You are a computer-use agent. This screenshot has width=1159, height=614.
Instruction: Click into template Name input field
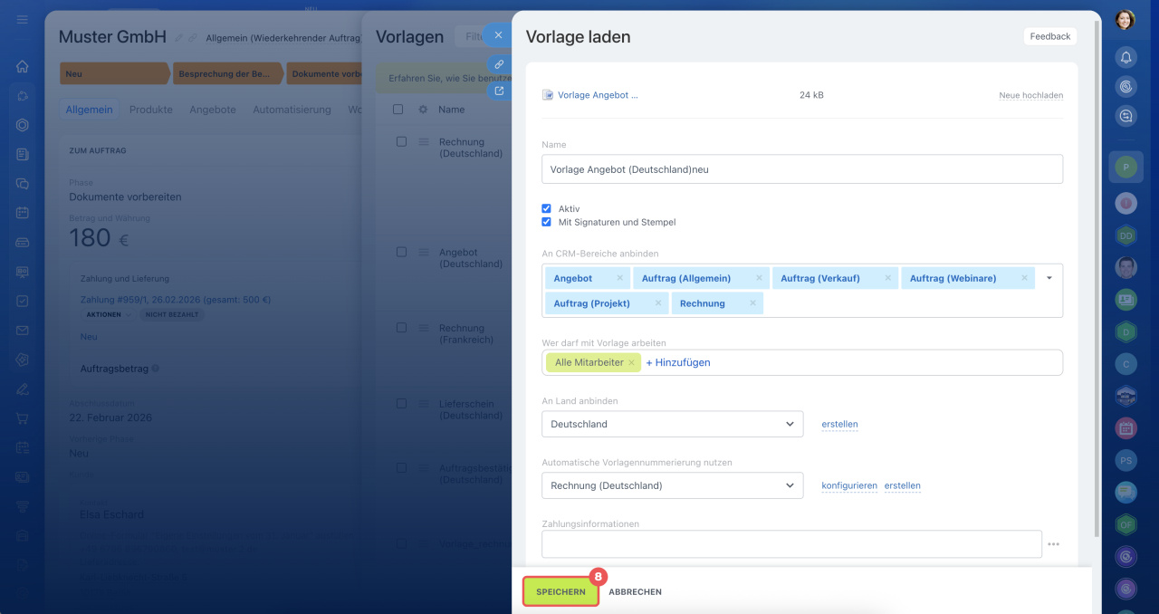802,169
